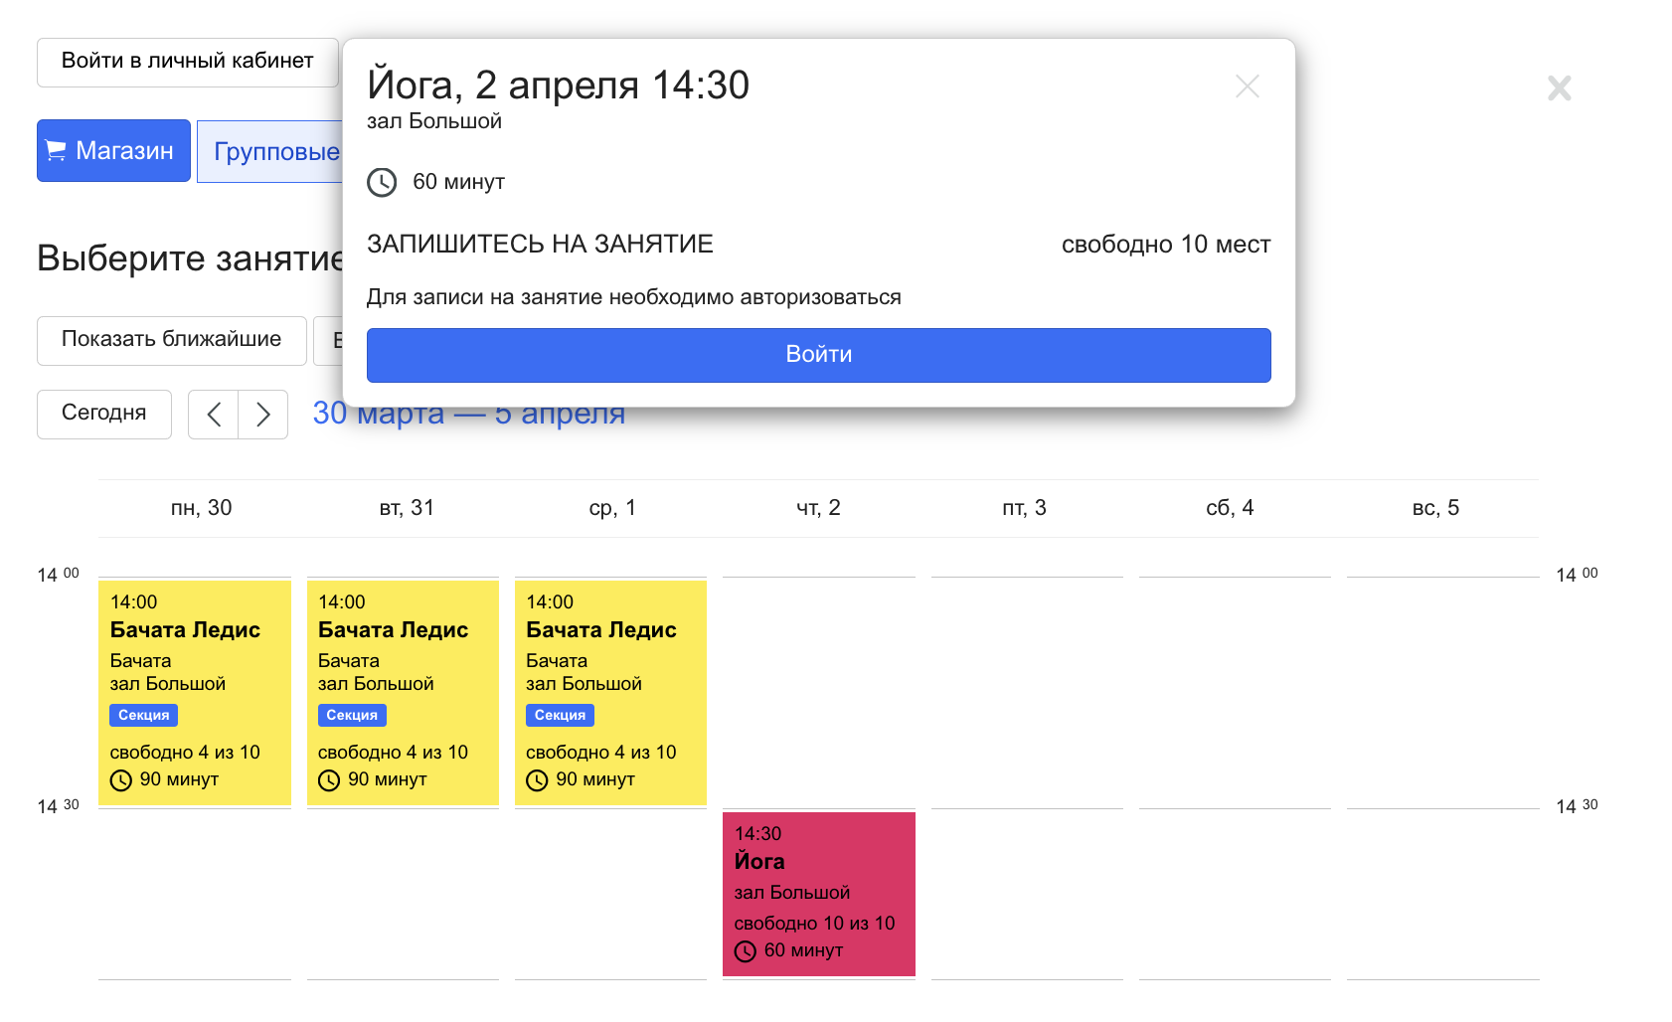Click clock icon in Wednesday Бачата card
The image size is (1672, 1022).
(x=537, y=780)
